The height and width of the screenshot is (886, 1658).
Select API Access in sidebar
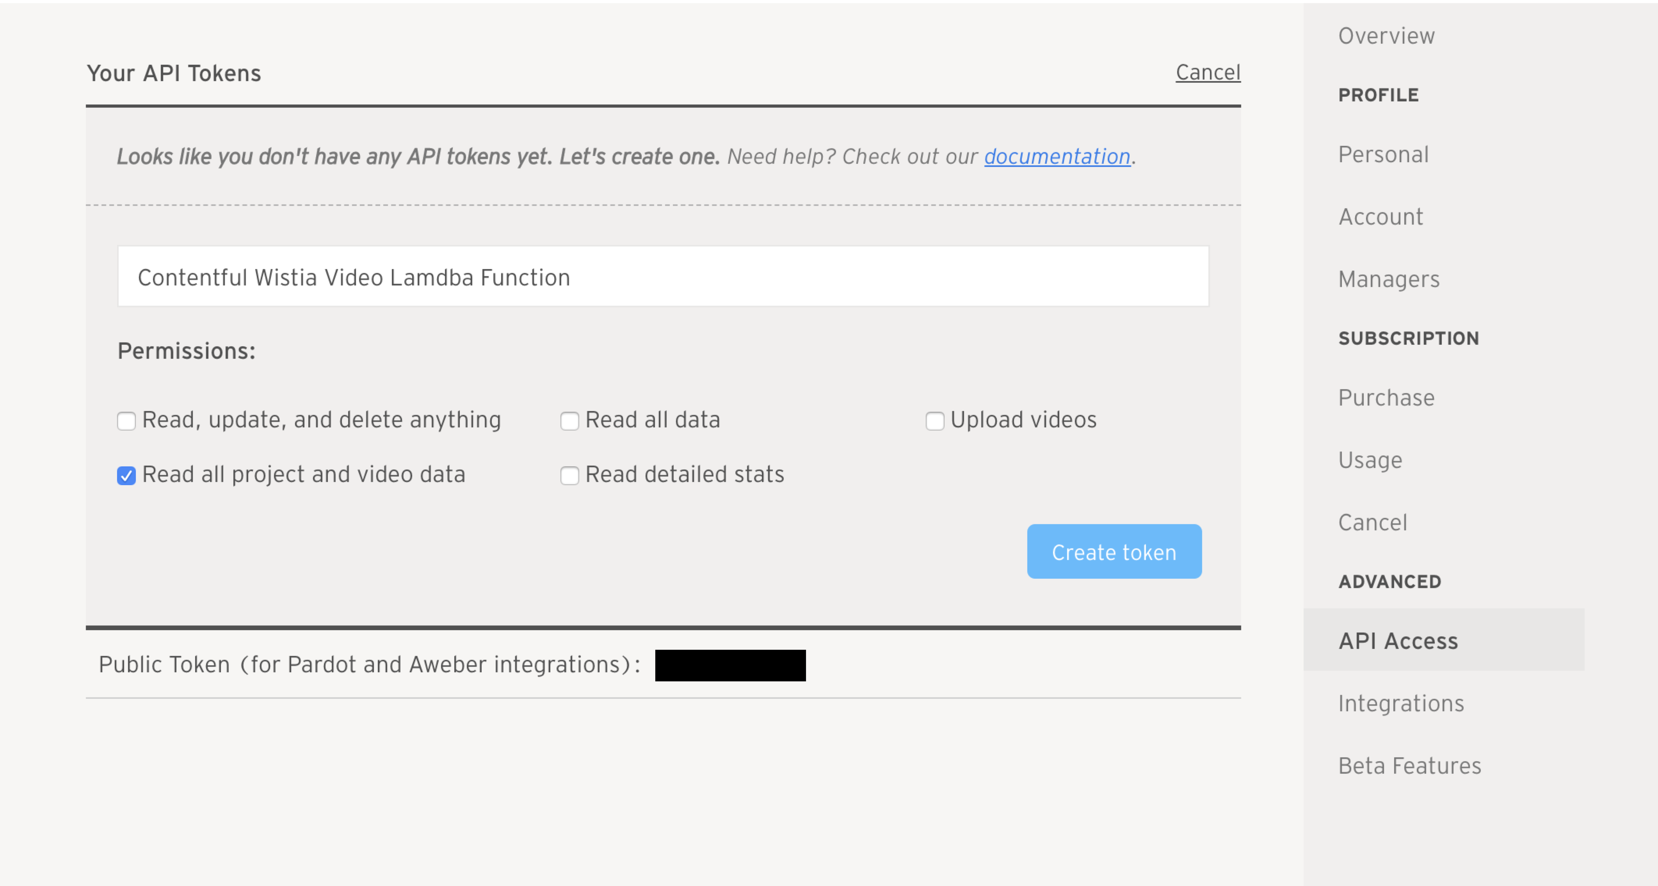1398,640
